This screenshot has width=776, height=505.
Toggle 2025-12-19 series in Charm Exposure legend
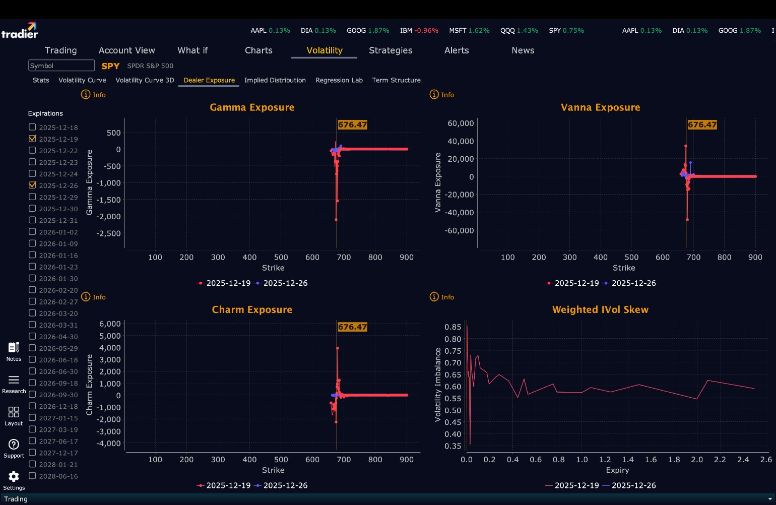point(224,485)
